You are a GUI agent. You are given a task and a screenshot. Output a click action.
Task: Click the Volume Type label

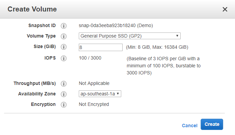tap(41, 36)
